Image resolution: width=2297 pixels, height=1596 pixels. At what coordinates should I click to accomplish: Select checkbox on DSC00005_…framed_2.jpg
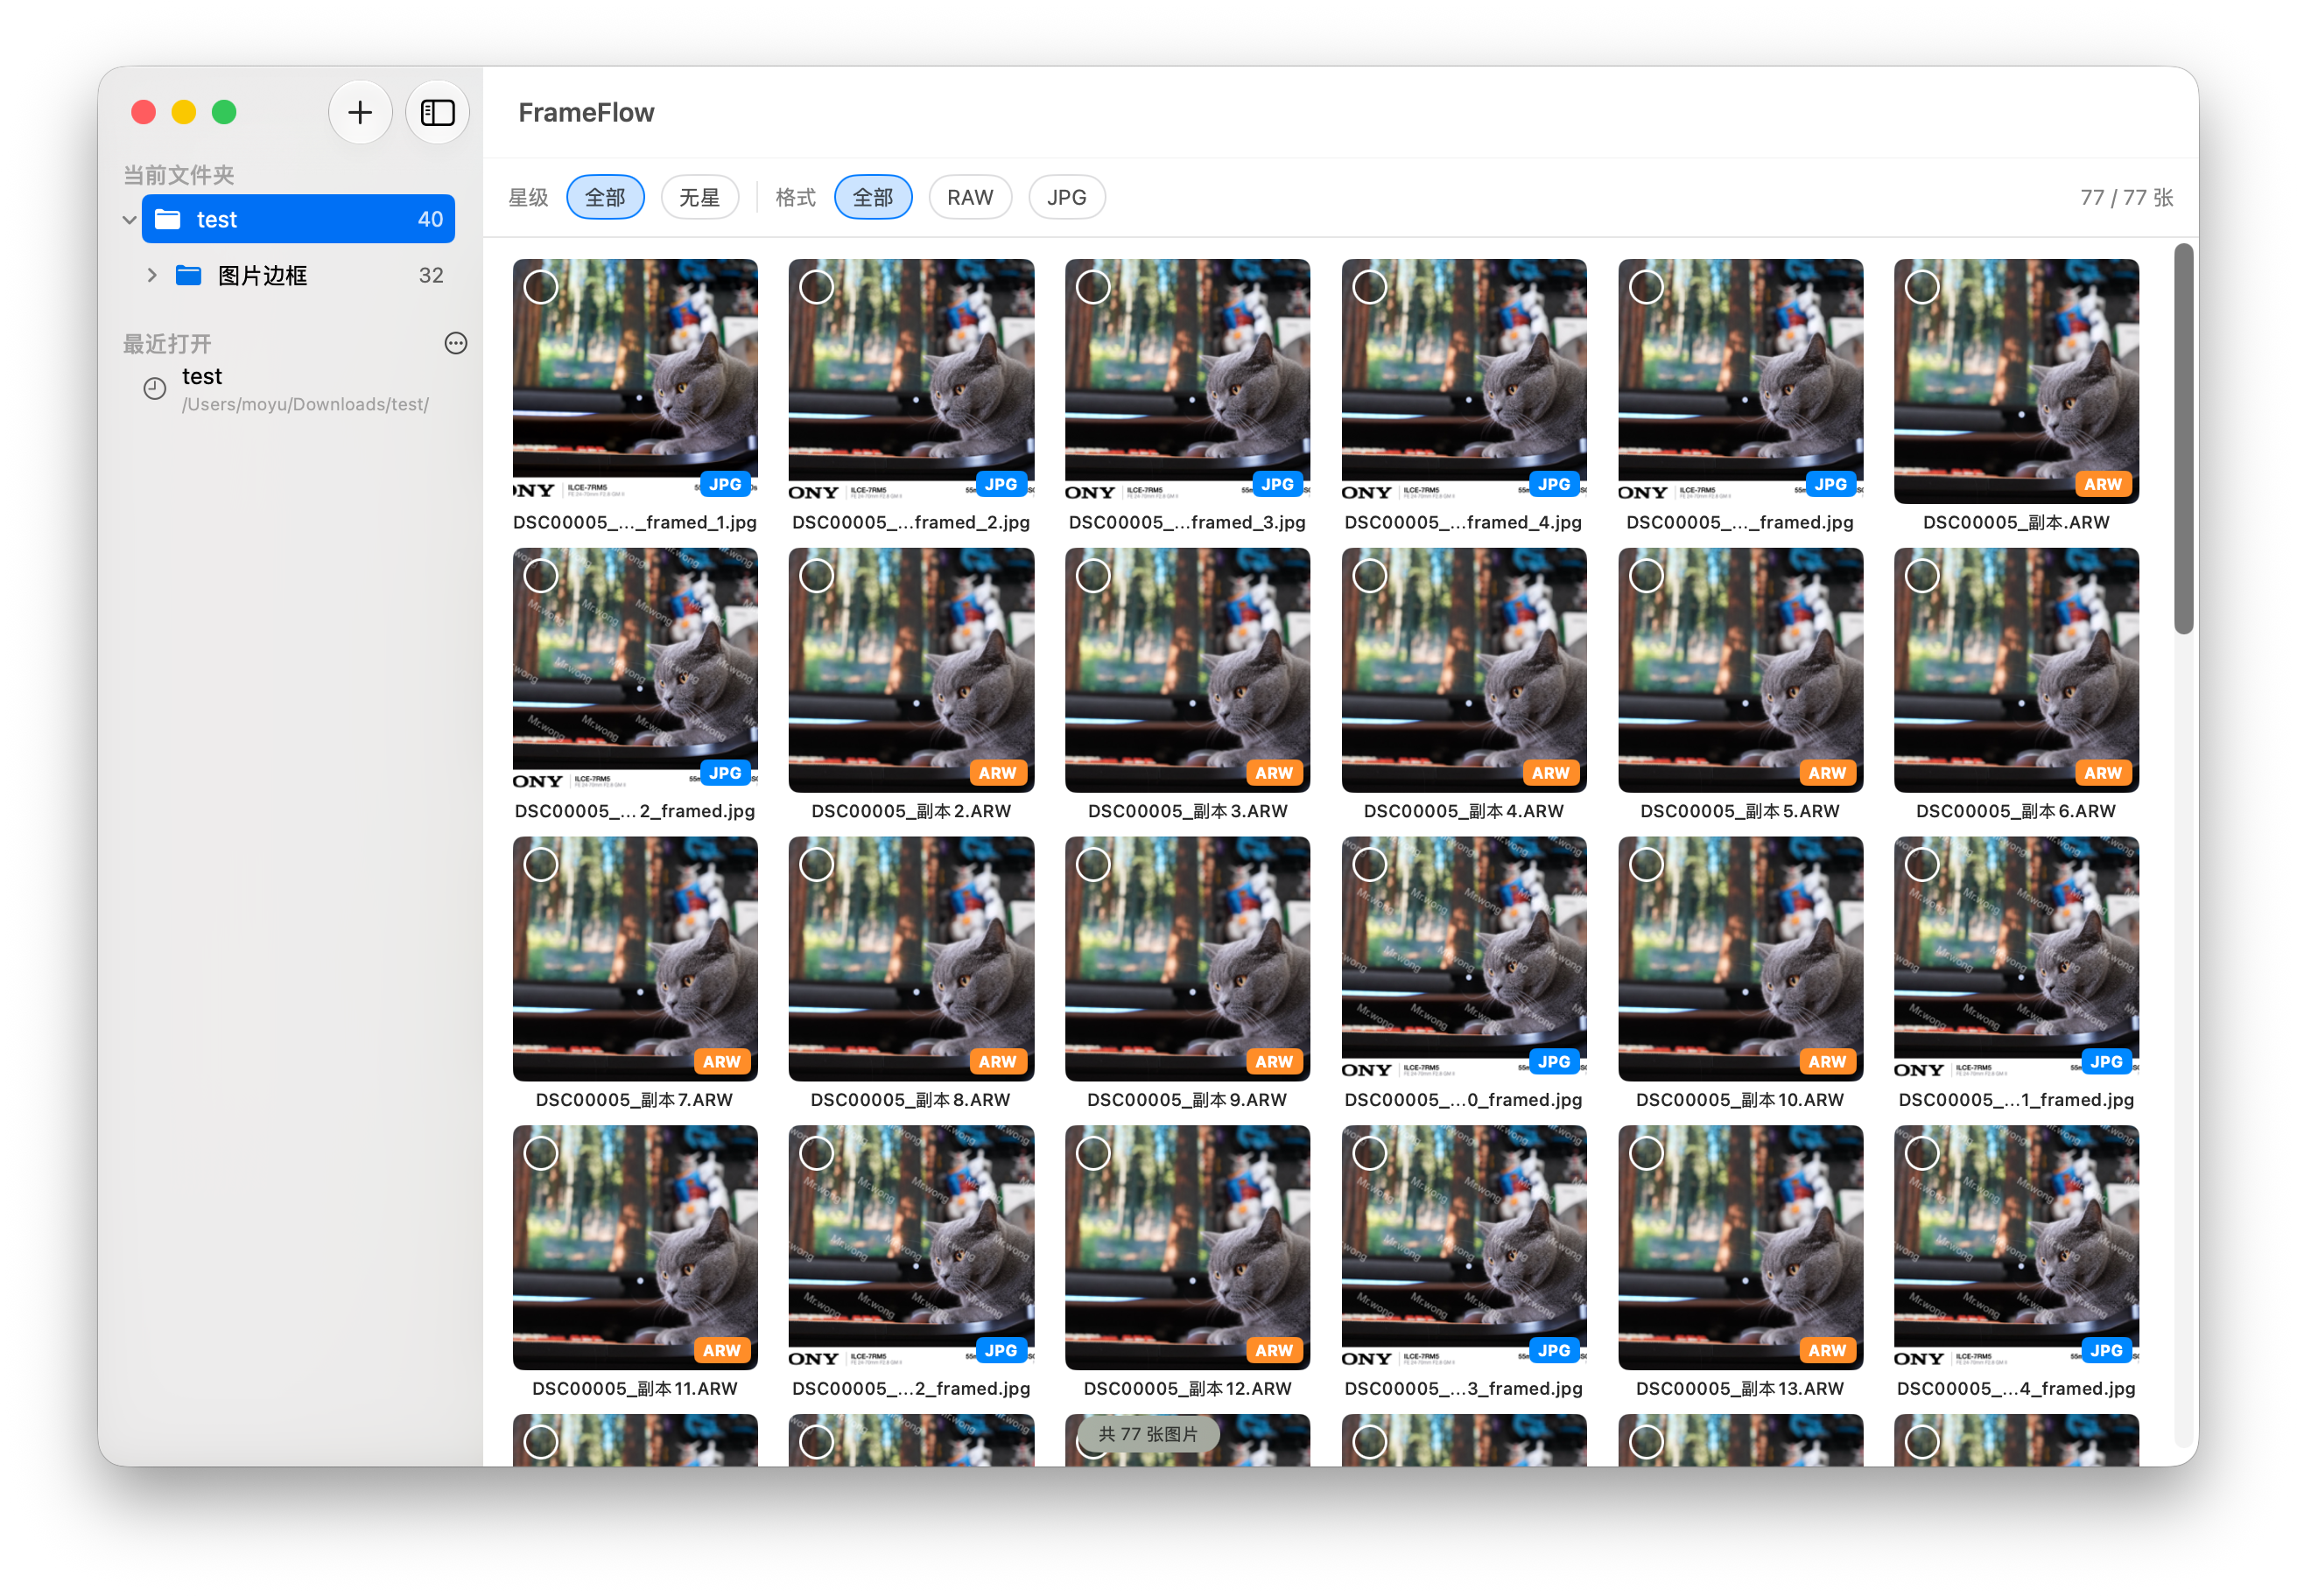(x=817, y=287)
